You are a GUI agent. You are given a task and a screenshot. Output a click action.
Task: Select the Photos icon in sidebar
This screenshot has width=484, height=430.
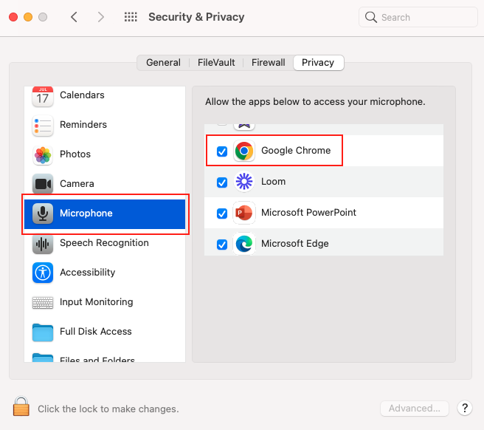[x=43, y=154]
